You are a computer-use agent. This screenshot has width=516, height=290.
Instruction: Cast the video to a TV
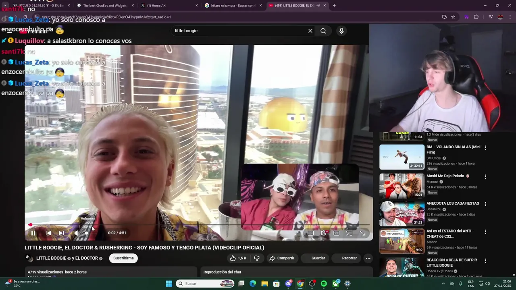coord(350,233)
